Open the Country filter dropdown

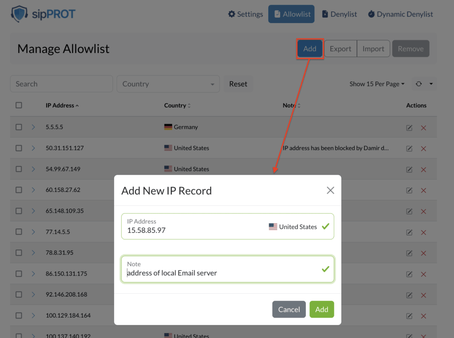(168, 84)
